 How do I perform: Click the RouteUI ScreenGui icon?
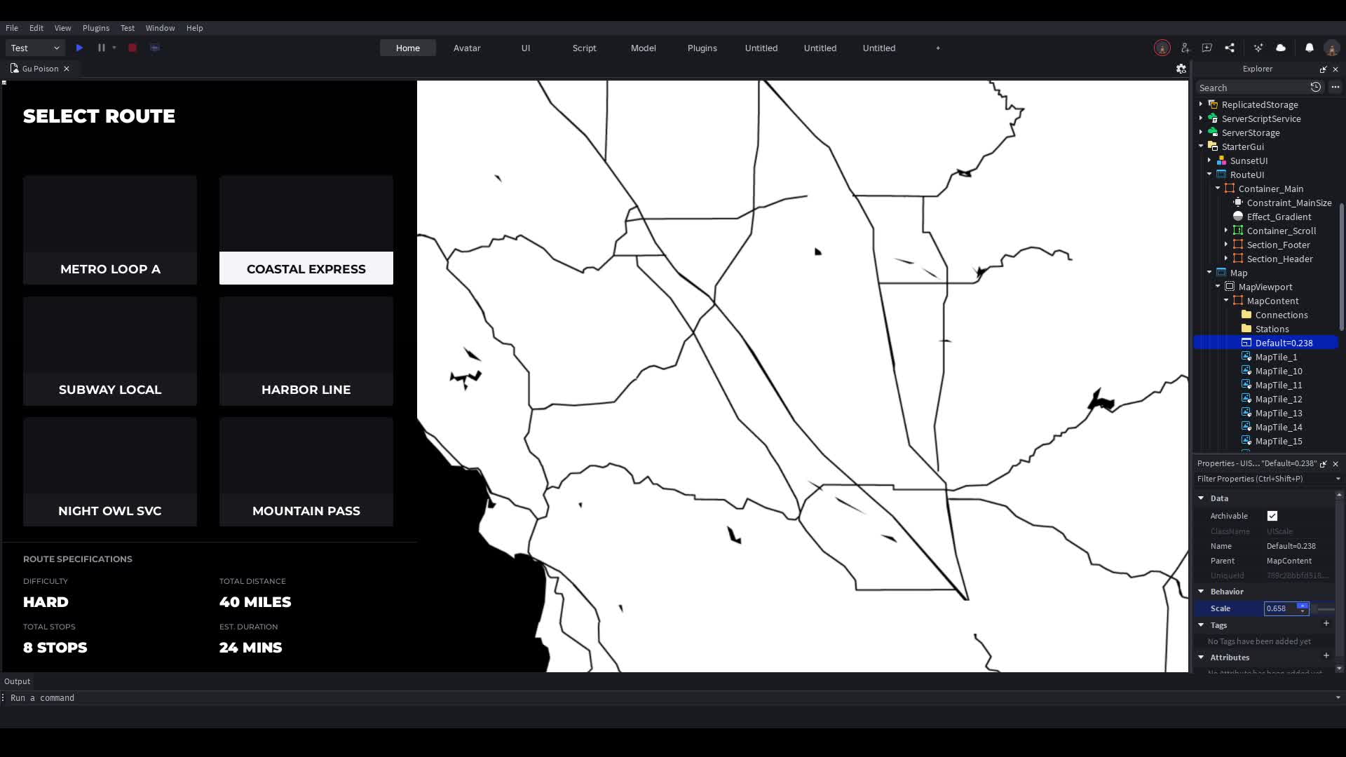[x=1221, y=175]
